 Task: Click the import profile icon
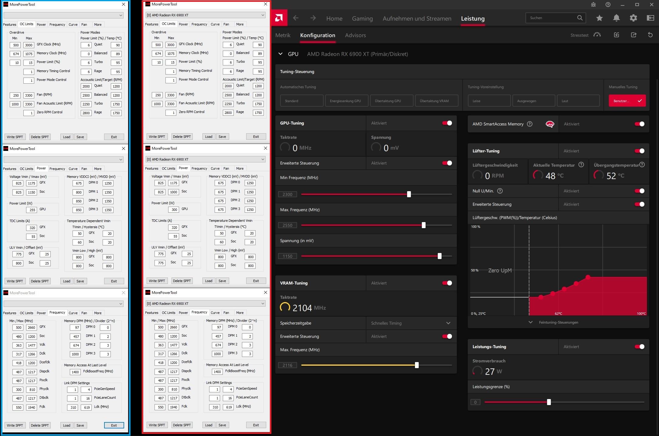617,35
